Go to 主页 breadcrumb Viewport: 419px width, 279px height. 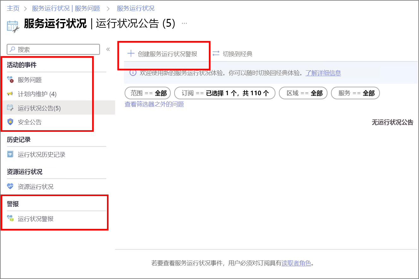point(13,8)
